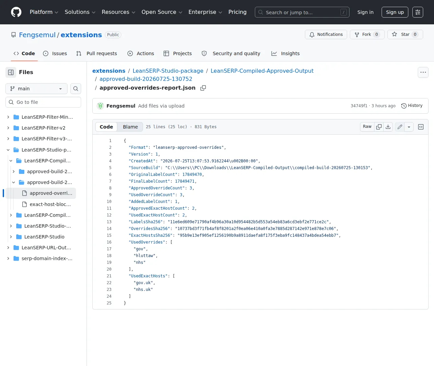The image size is (434, 366).
Task: Open the command palette icon in header
Action: pyautogui.click(x=418, y=12)
